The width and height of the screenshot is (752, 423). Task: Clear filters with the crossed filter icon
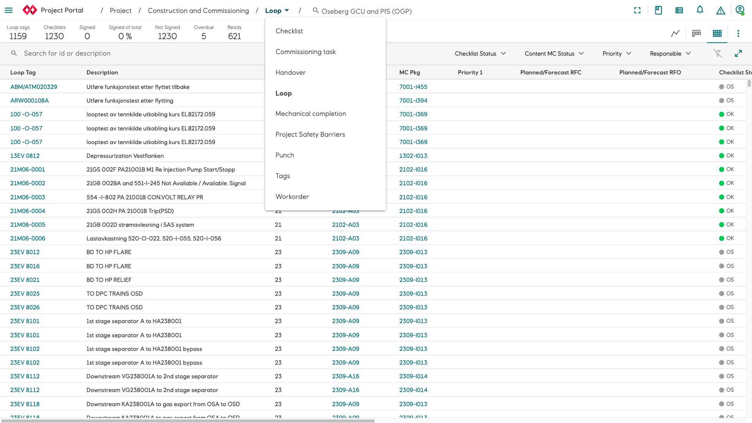pos(718,53)
